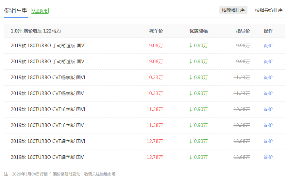Click the 优惠降幅 column header

pos(198,31)
